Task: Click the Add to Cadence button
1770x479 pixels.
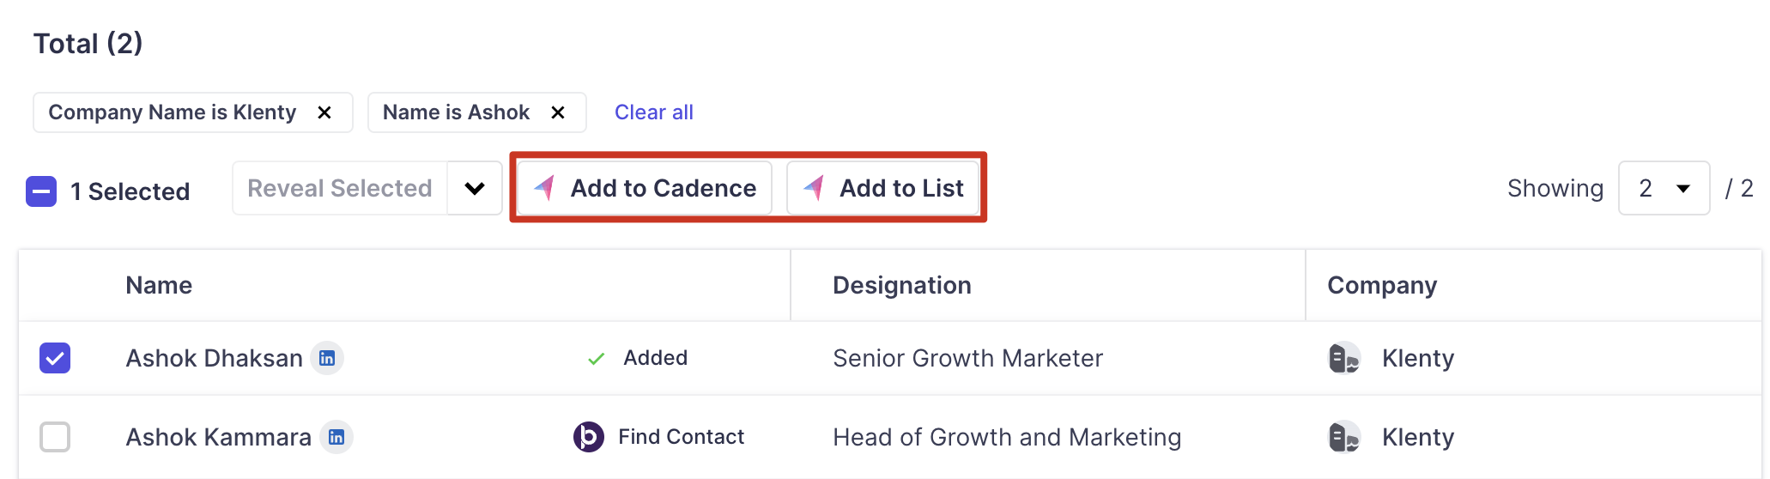Action: tap(645, 189)
